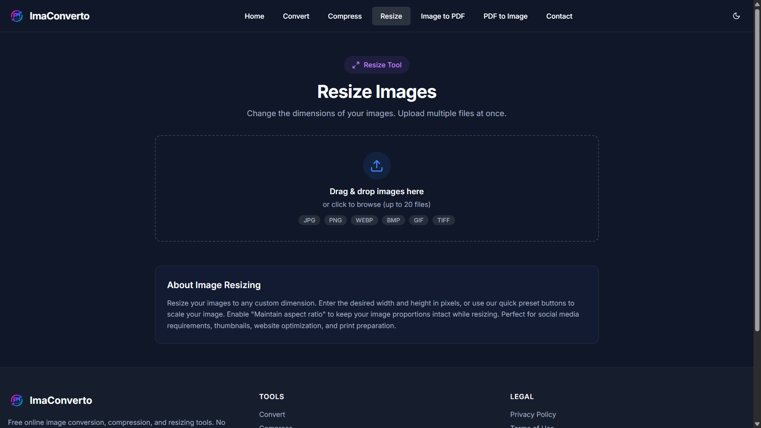
Task: Toggle dark mode with the moon icon
Action: [736, 16]
